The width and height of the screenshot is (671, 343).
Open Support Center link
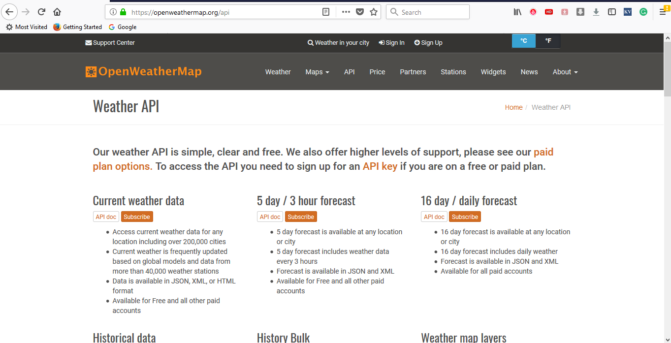coord(110,43)
